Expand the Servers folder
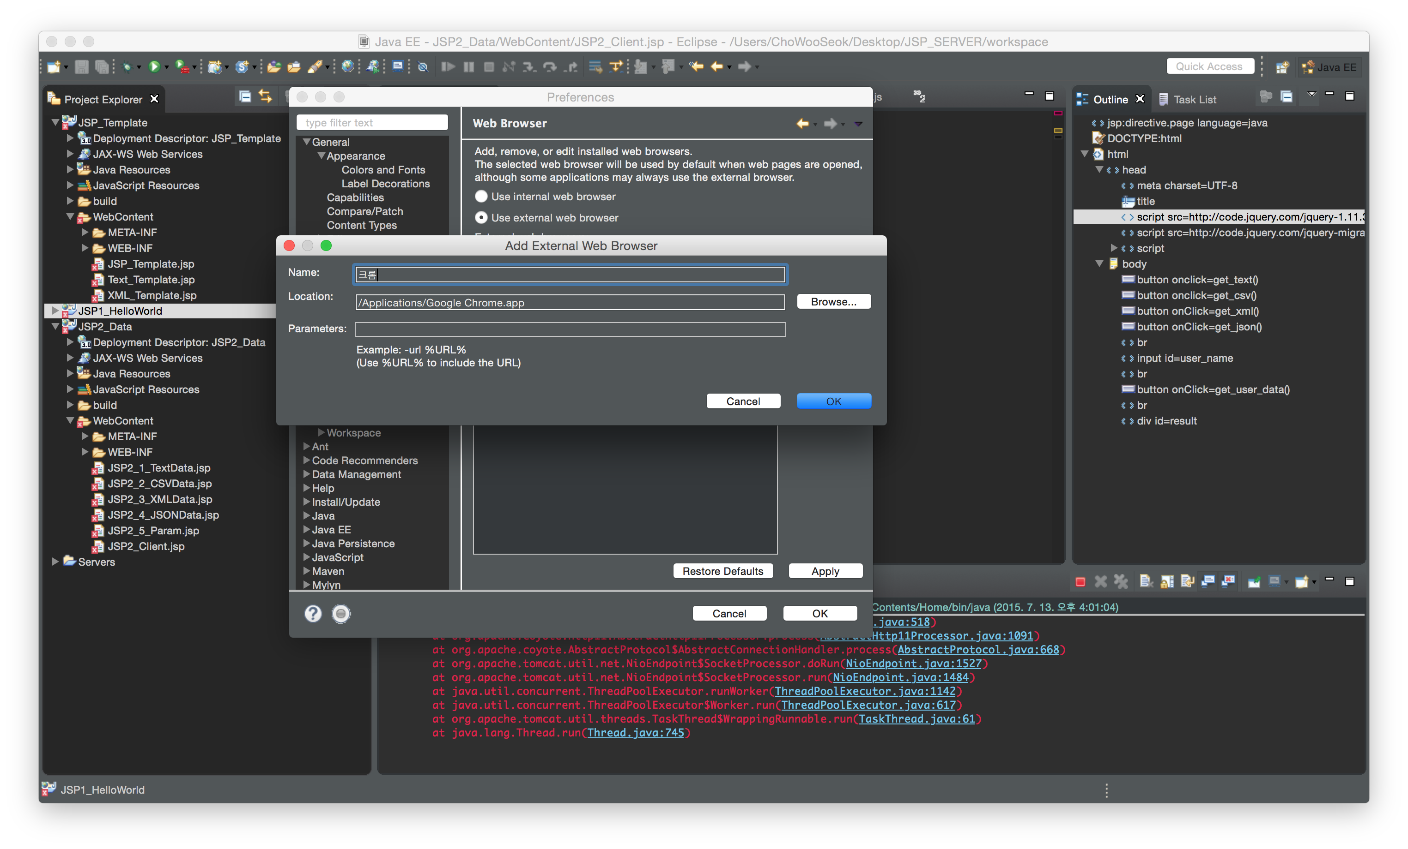 point(55,561)
